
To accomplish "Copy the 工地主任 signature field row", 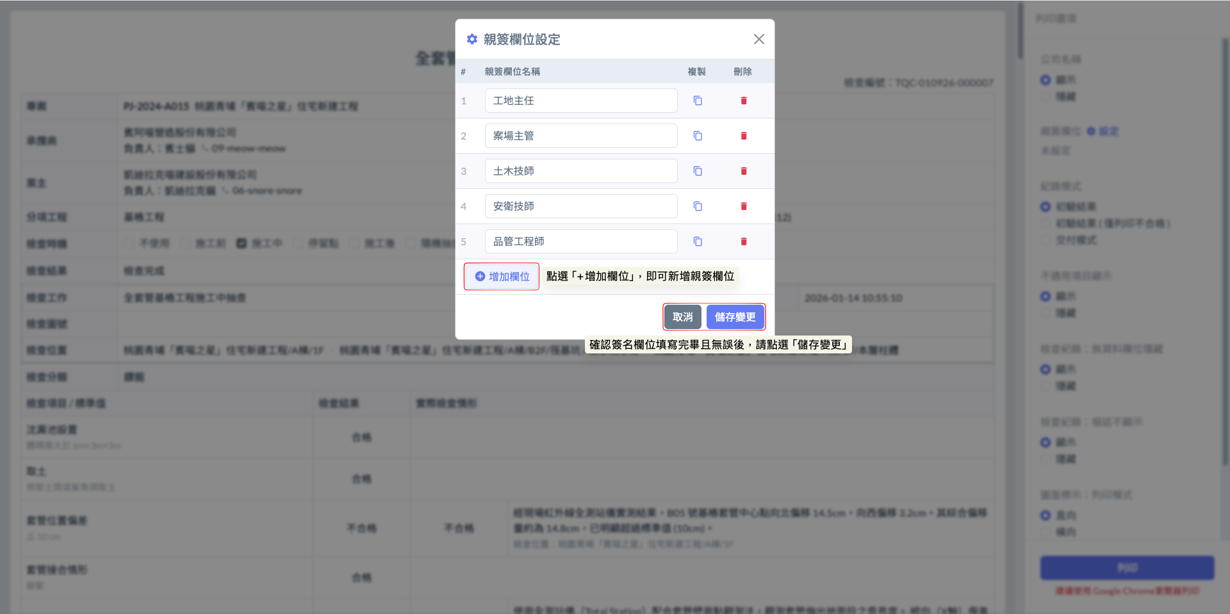I will [x=698, y=101].
